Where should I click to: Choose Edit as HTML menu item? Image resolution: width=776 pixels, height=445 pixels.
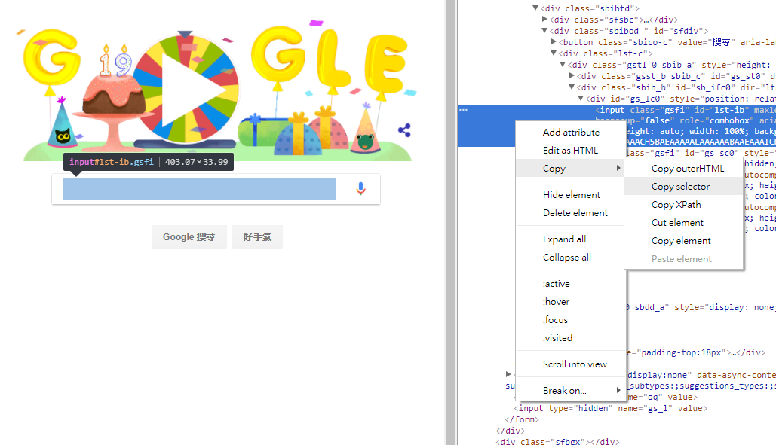(x=570, y=150)
